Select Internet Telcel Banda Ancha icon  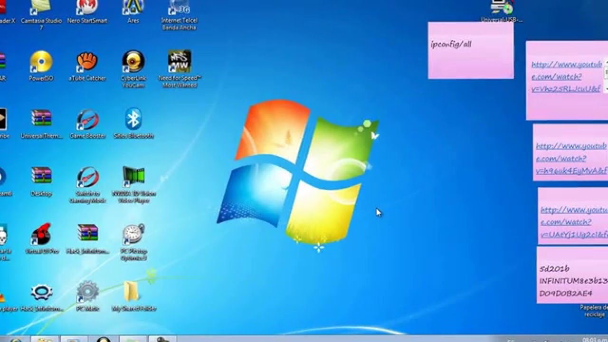(179, 14)
